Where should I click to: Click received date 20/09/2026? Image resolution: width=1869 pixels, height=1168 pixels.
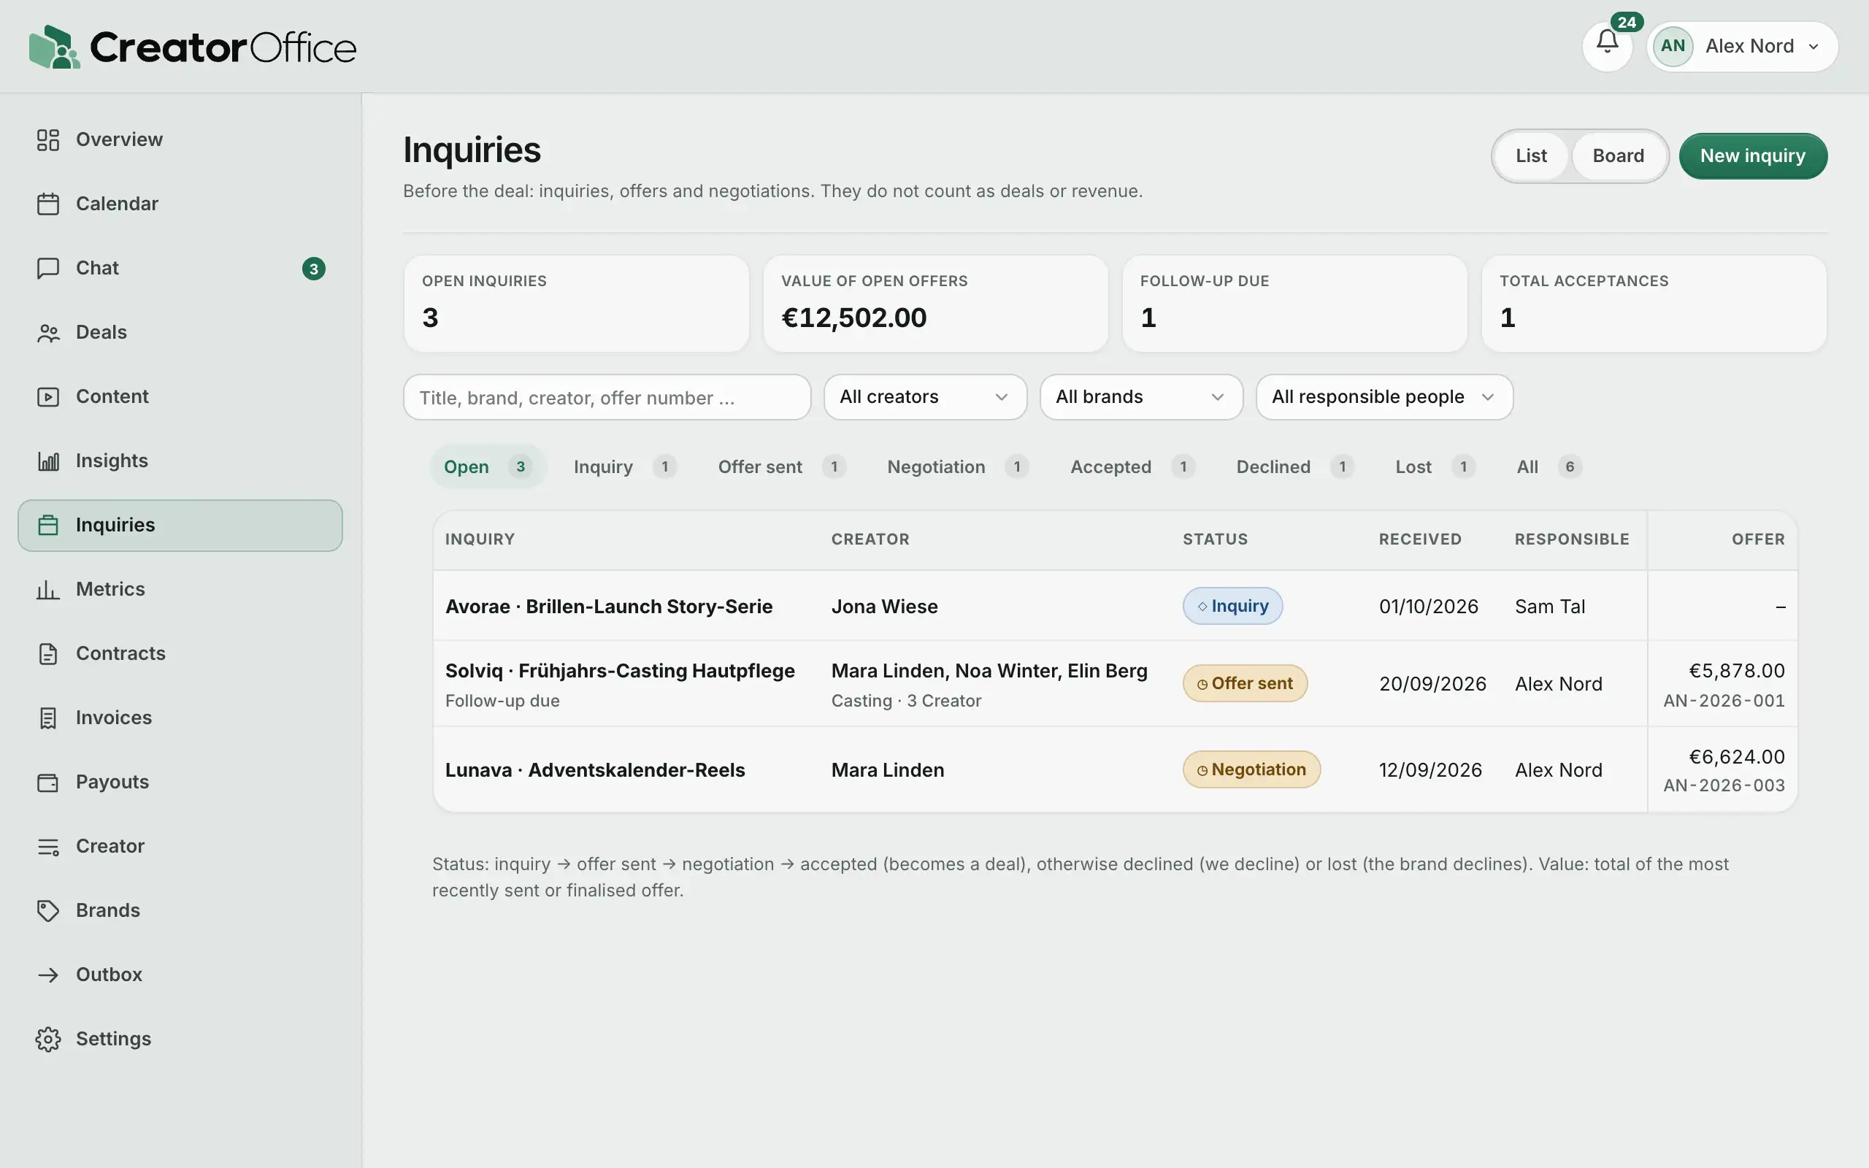(x=1432, y=684)
